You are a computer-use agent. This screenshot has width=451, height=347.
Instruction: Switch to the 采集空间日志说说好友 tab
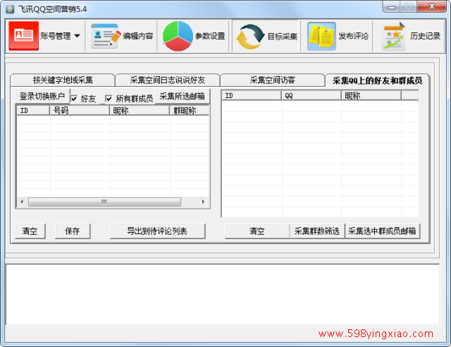pyautogui.click(x=168, y=80)
